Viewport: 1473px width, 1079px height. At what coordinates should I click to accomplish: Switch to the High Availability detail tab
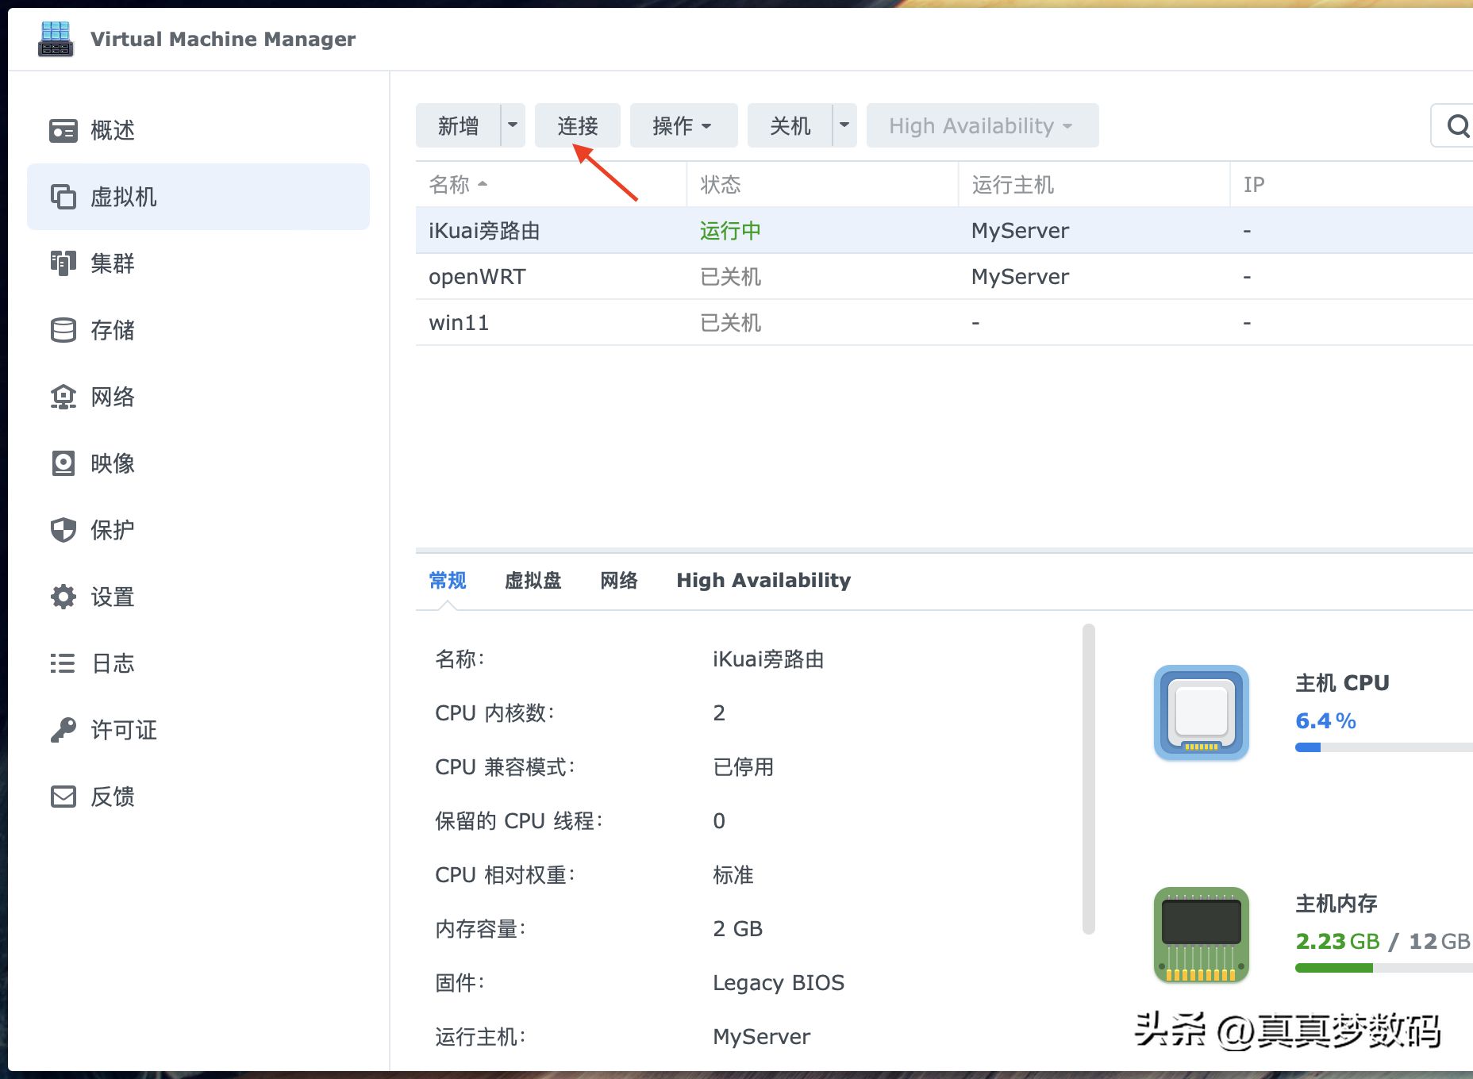coord(763,580)
